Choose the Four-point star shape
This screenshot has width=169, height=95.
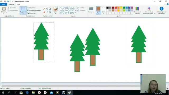tap(68, 13)
